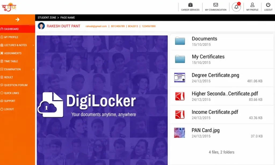Open Degree Certificate.png image thumbnail
This screenshot has height=165, width=275.
[x=180, y=78]
